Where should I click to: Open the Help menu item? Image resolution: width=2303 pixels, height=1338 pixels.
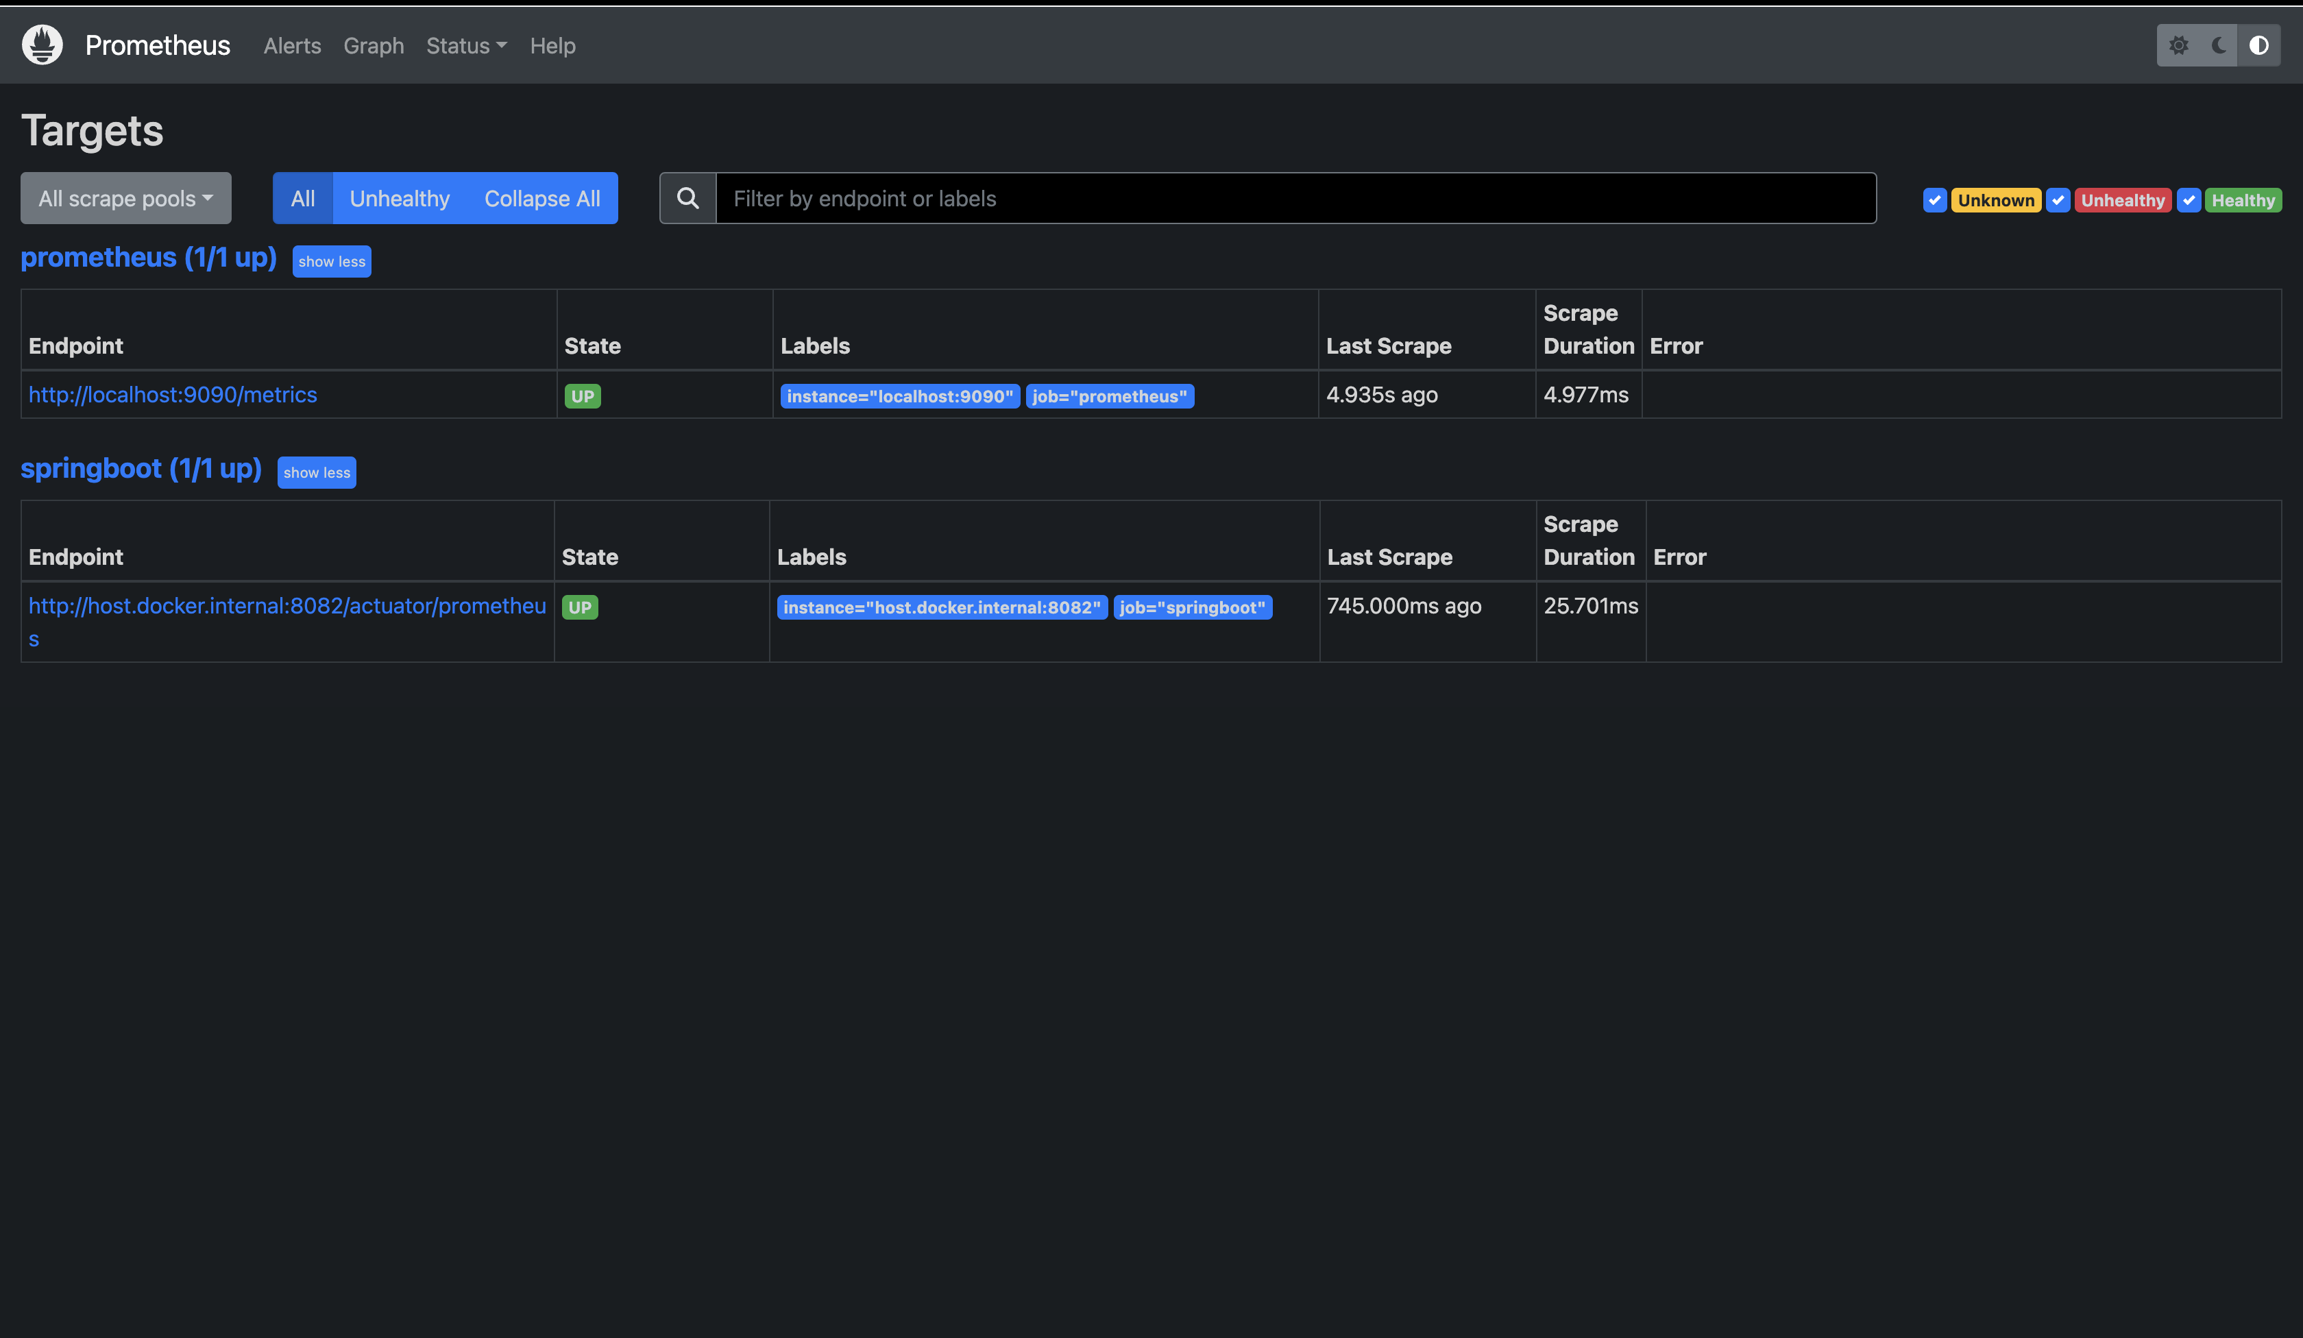(552, 46)
